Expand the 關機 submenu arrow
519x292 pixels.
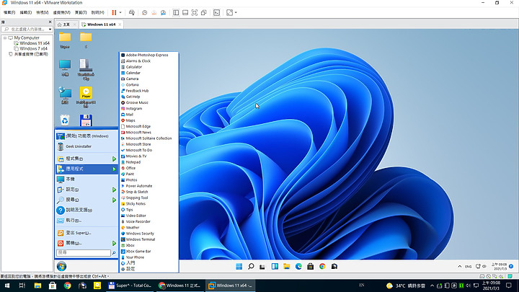click(x=114, y=244)
